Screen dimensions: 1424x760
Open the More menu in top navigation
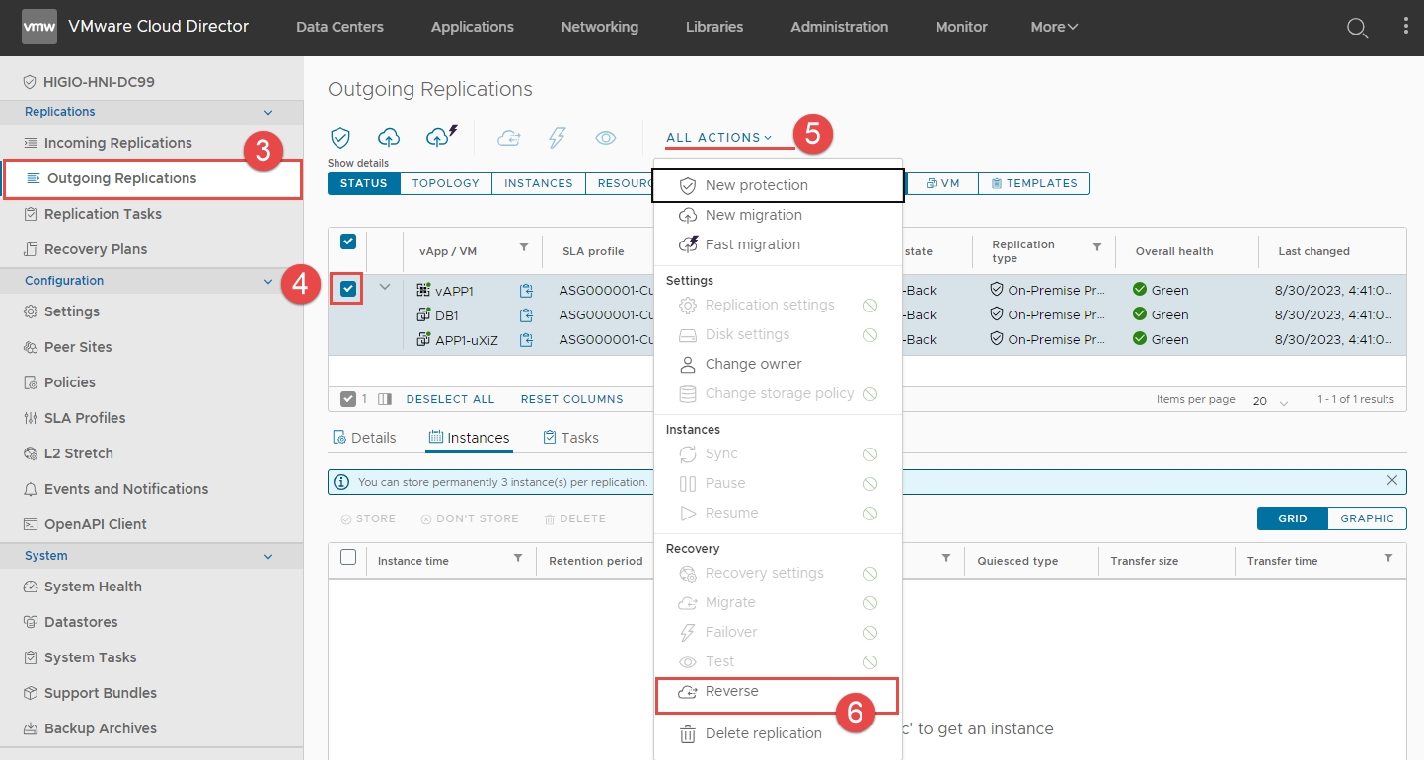pos(1054,27)
